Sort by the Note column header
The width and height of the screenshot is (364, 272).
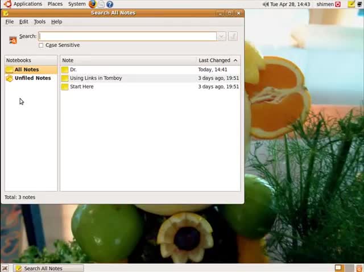[128, 60]
